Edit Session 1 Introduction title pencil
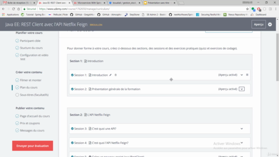Image resolution: width=279 pixels, height=157 pixels. click(110, 75)
